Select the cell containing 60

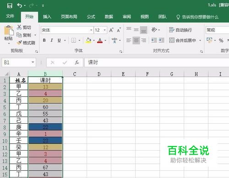(x=45, y=107)
